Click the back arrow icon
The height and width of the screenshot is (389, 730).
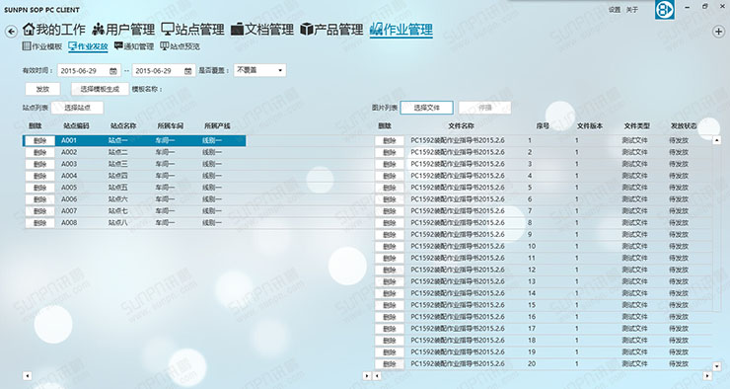(11, 32)
